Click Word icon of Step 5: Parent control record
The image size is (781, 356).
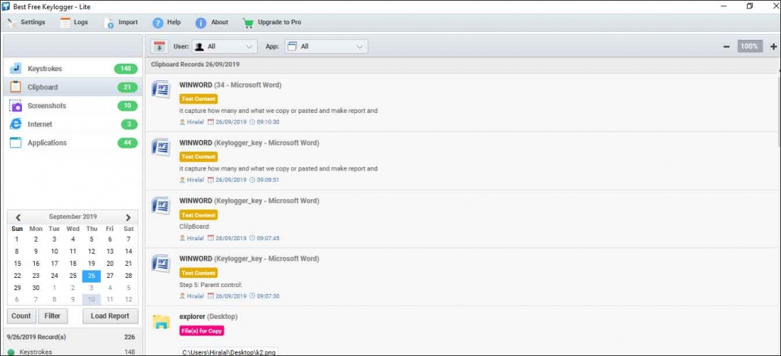click(x=161, y=264)
